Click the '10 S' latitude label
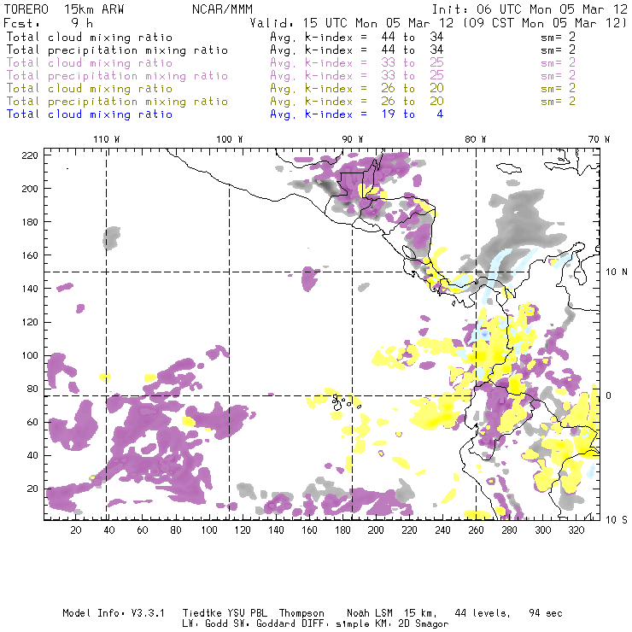Viewport: 632px width, 632px height. 617,520
